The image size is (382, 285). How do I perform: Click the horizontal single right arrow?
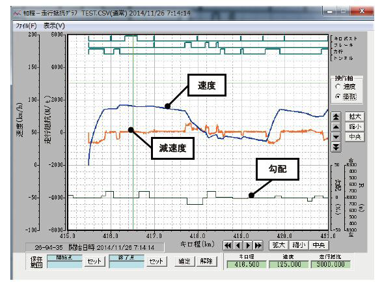[248, 245]
